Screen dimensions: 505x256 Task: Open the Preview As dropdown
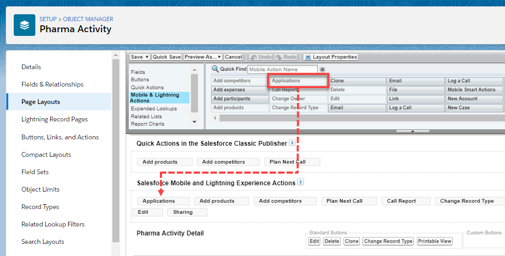point(202,57)
